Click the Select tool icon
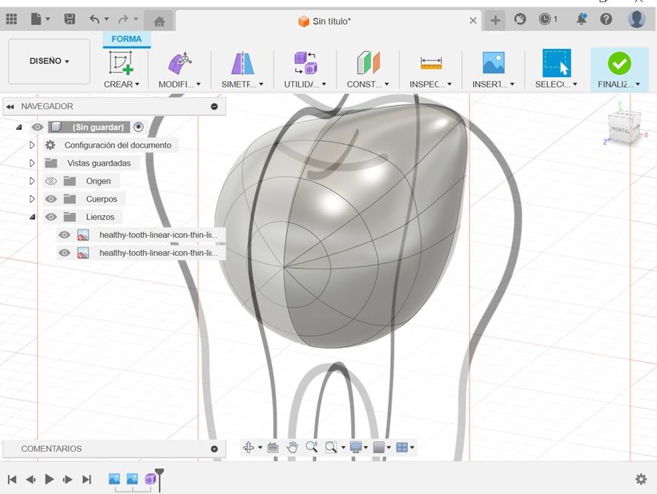 [556, 63]
